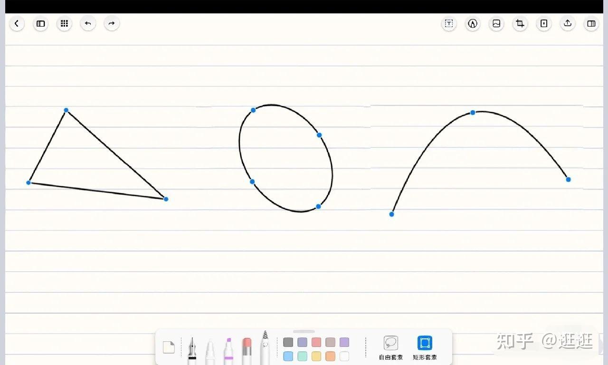
Task: Go back with the left chevron button
Action: coord(17,23)
